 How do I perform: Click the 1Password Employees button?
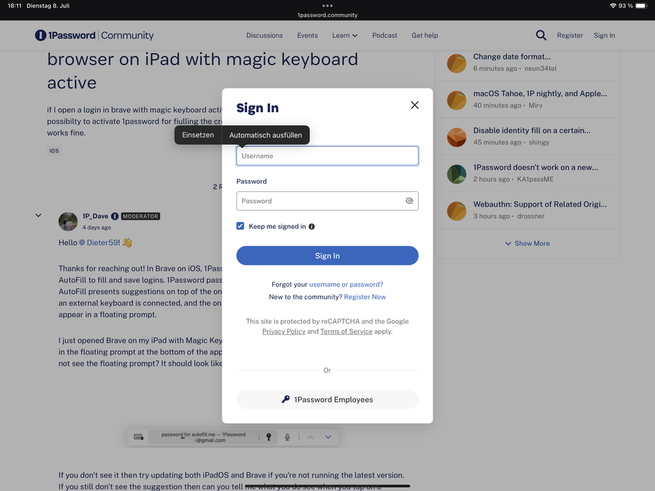tap(327, 399)
